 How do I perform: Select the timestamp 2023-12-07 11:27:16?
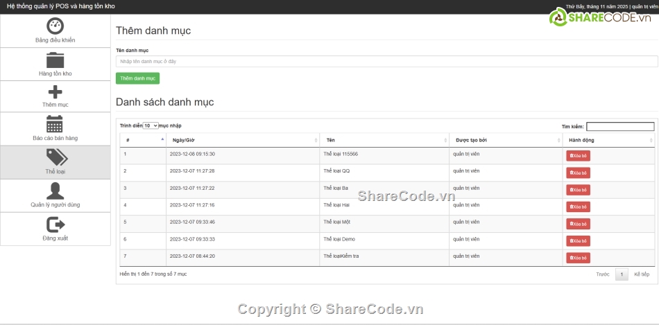192,205
